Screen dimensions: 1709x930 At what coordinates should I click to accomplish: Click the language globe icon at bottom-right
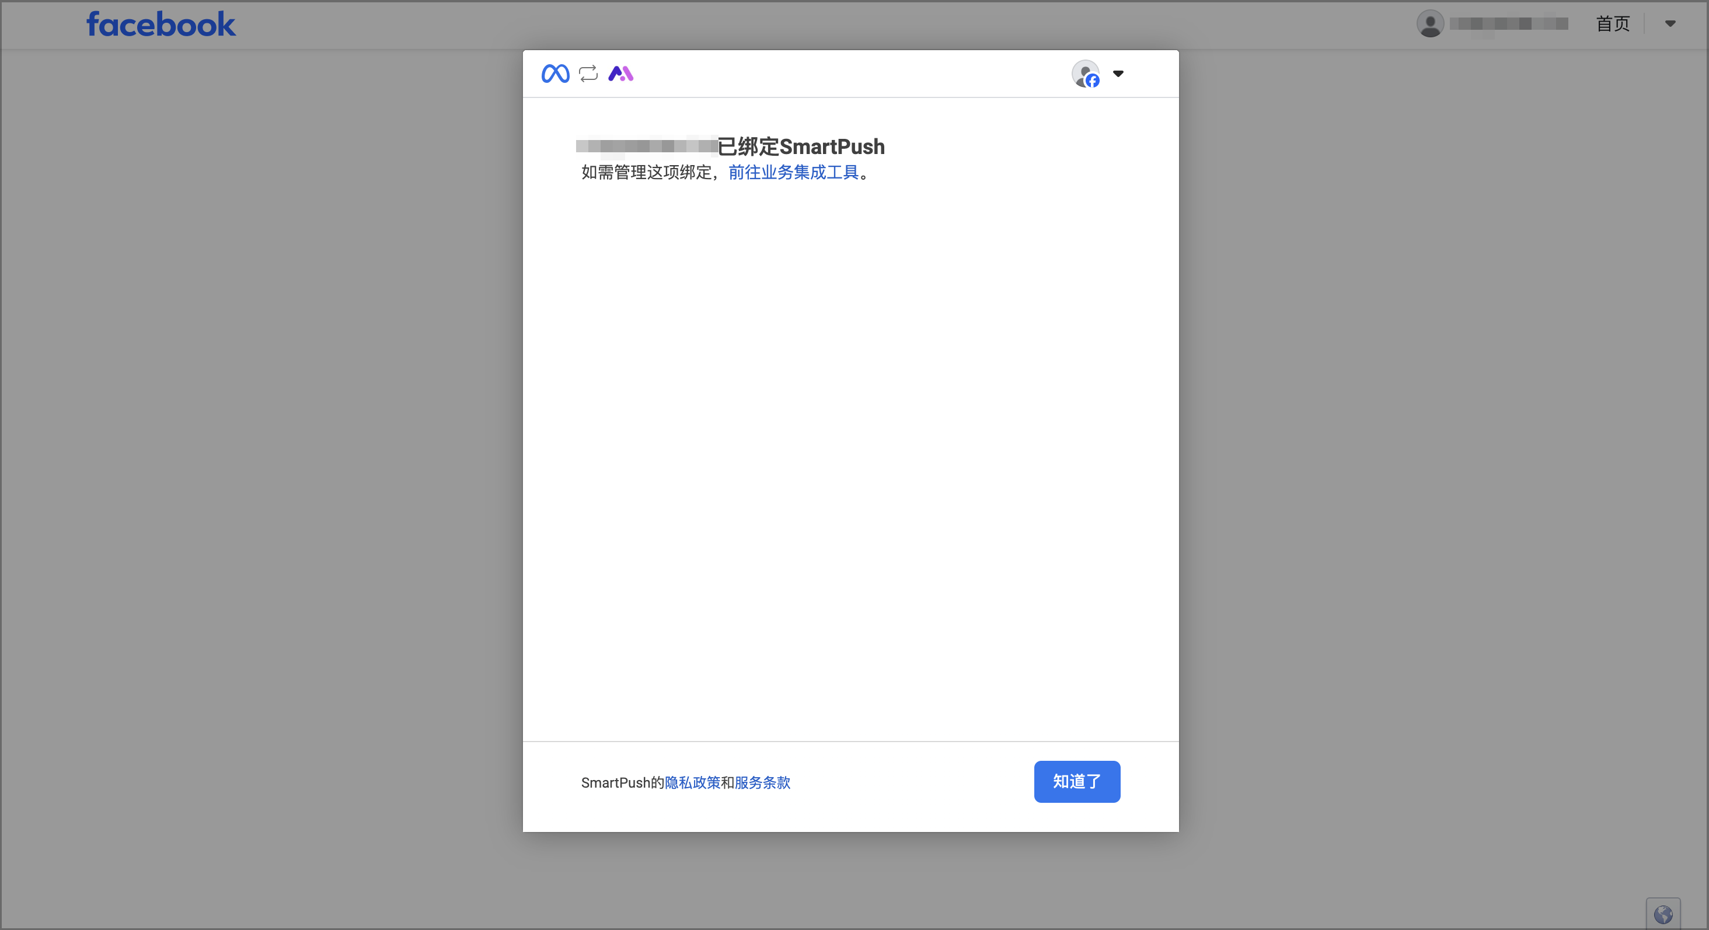click(1662, 914)
